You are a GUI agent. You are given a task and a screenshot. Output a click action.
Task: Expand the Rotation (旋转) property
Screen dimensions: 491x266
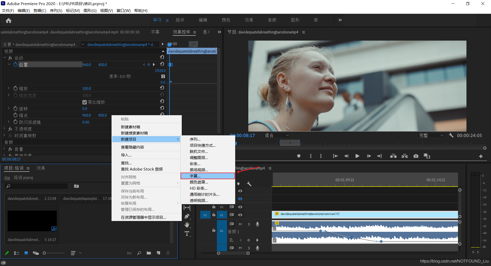pos(9,108)
